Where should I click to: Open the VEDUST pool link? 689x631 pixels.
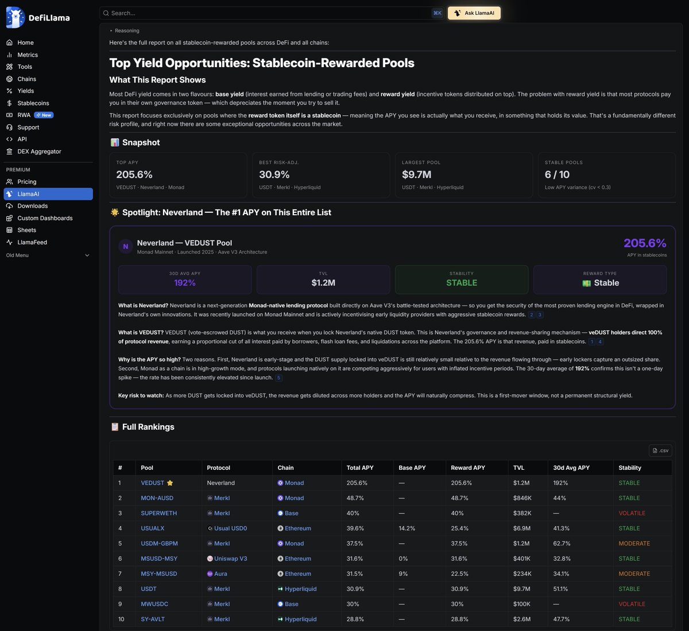(152, 483)
